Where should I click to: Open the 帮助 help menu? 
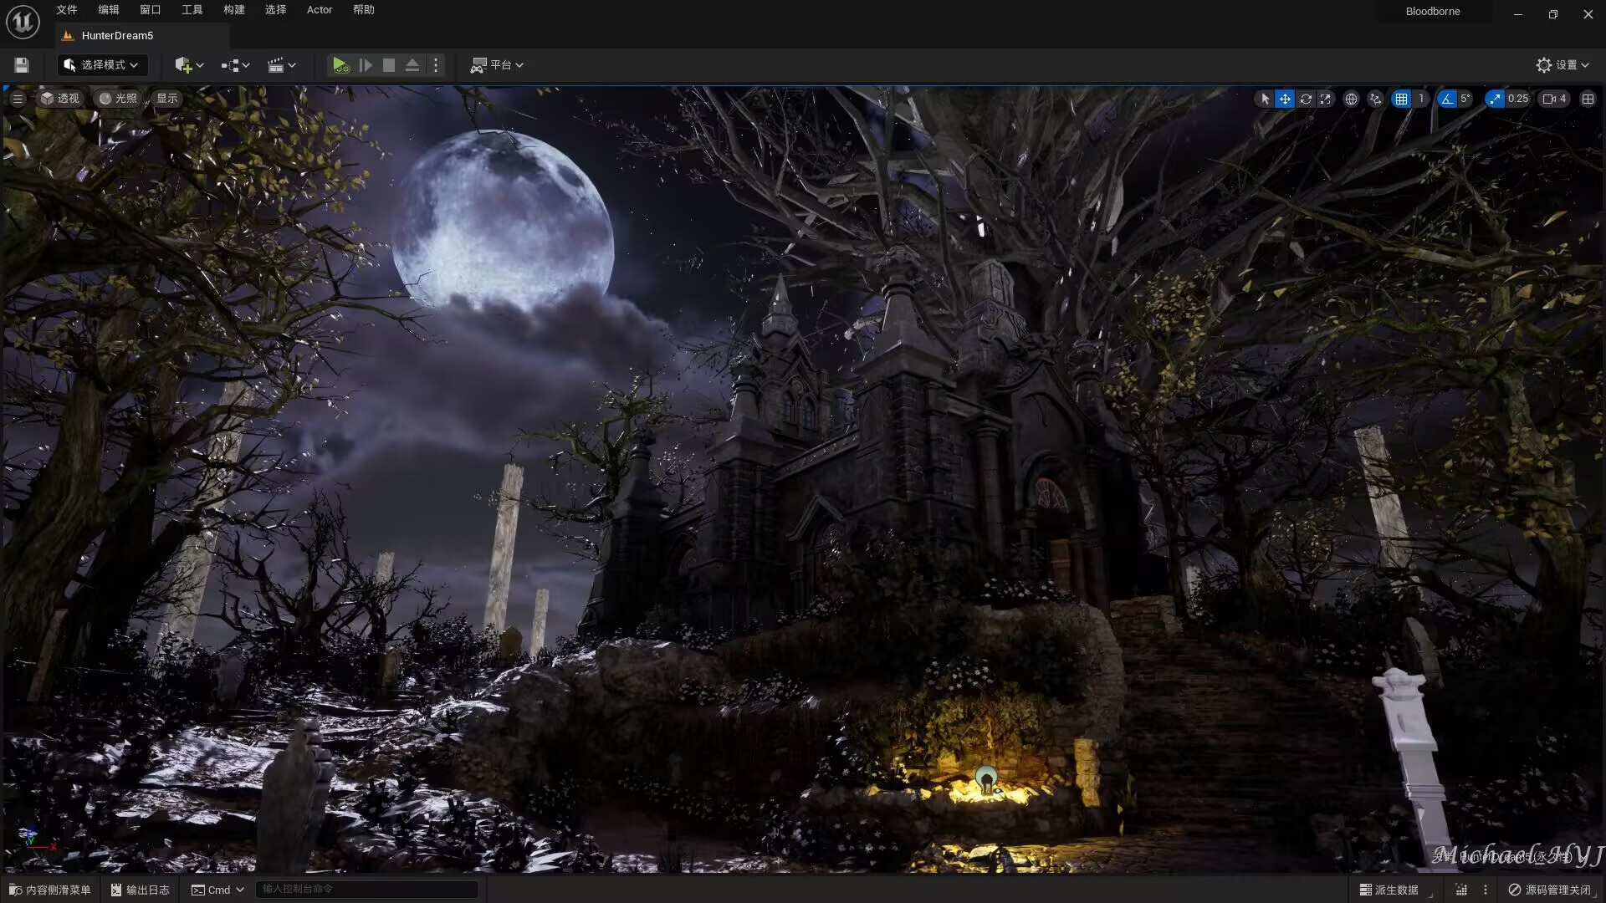click(364, 10)
